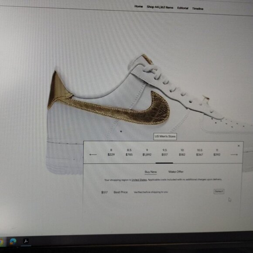Select size 9.5 priced $517
The image size is (253, 253).
164,152
